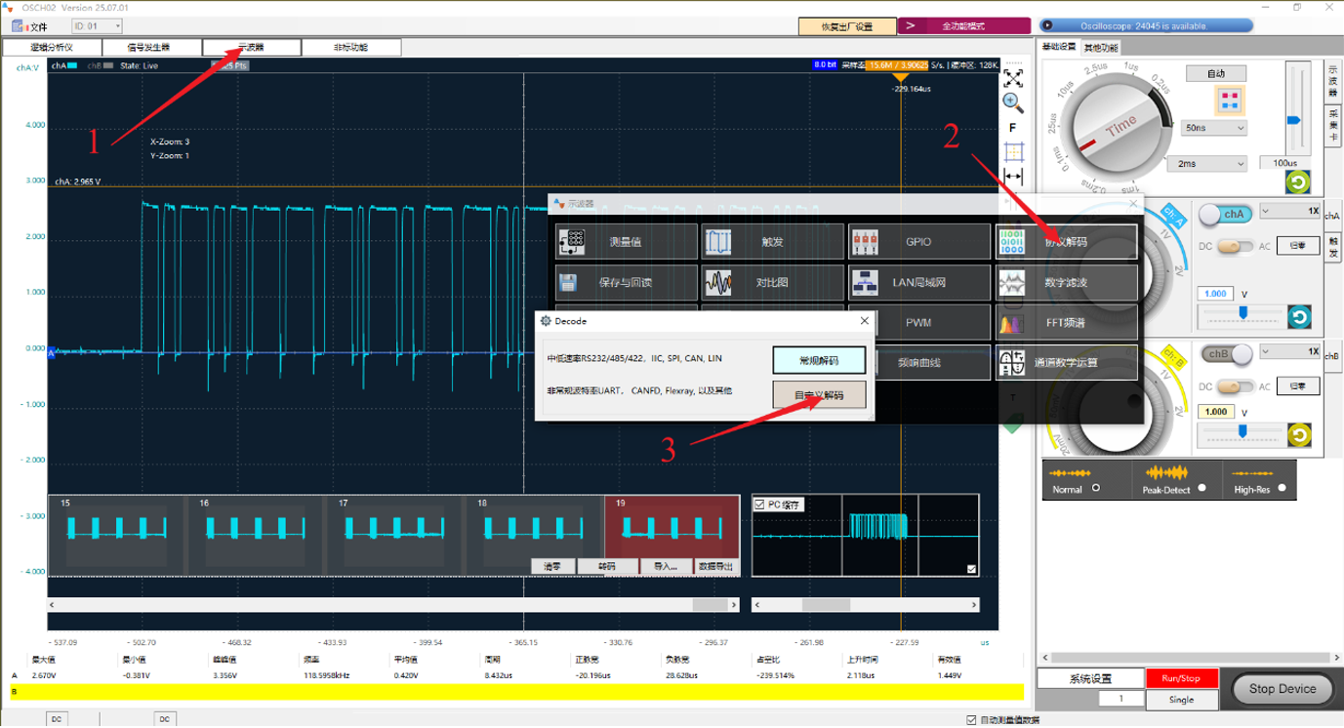Click the Run/Stop button
Screen dimensions: 1344x728
(x=1181, y=678)
